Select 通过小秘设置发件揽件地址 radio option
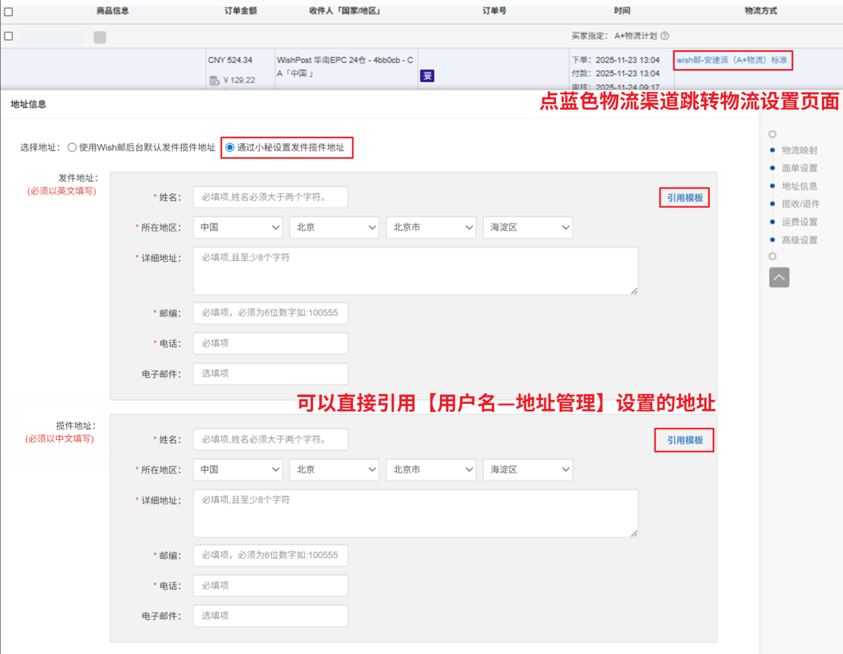Screen dimensions: 843x654 [230, 148]
